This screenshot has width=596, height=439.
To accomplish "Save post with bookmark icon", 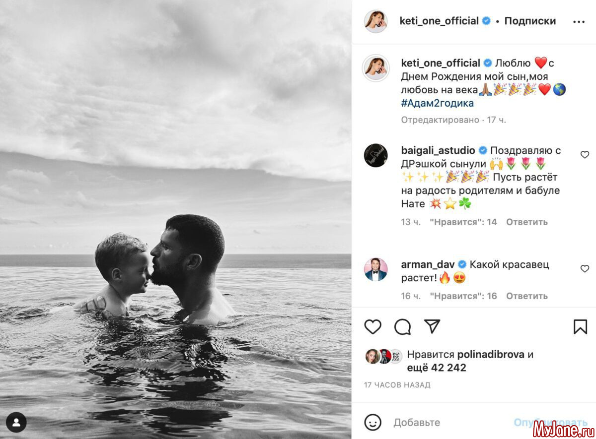I will coord(580,326).
